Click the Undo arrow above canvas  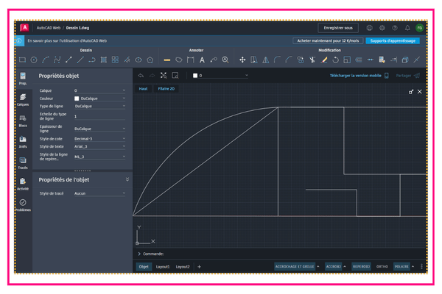point(141,76)
